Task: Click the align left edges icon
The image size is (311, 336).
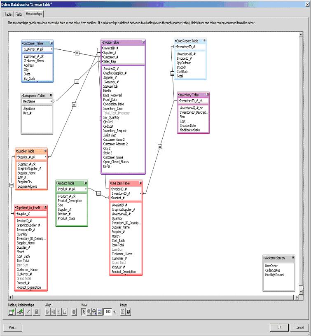Action: click(48, 312)
